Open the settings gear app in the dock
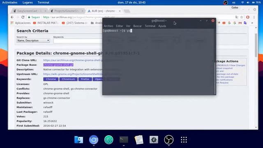The image size is (263, 148). tap(154, 140)
